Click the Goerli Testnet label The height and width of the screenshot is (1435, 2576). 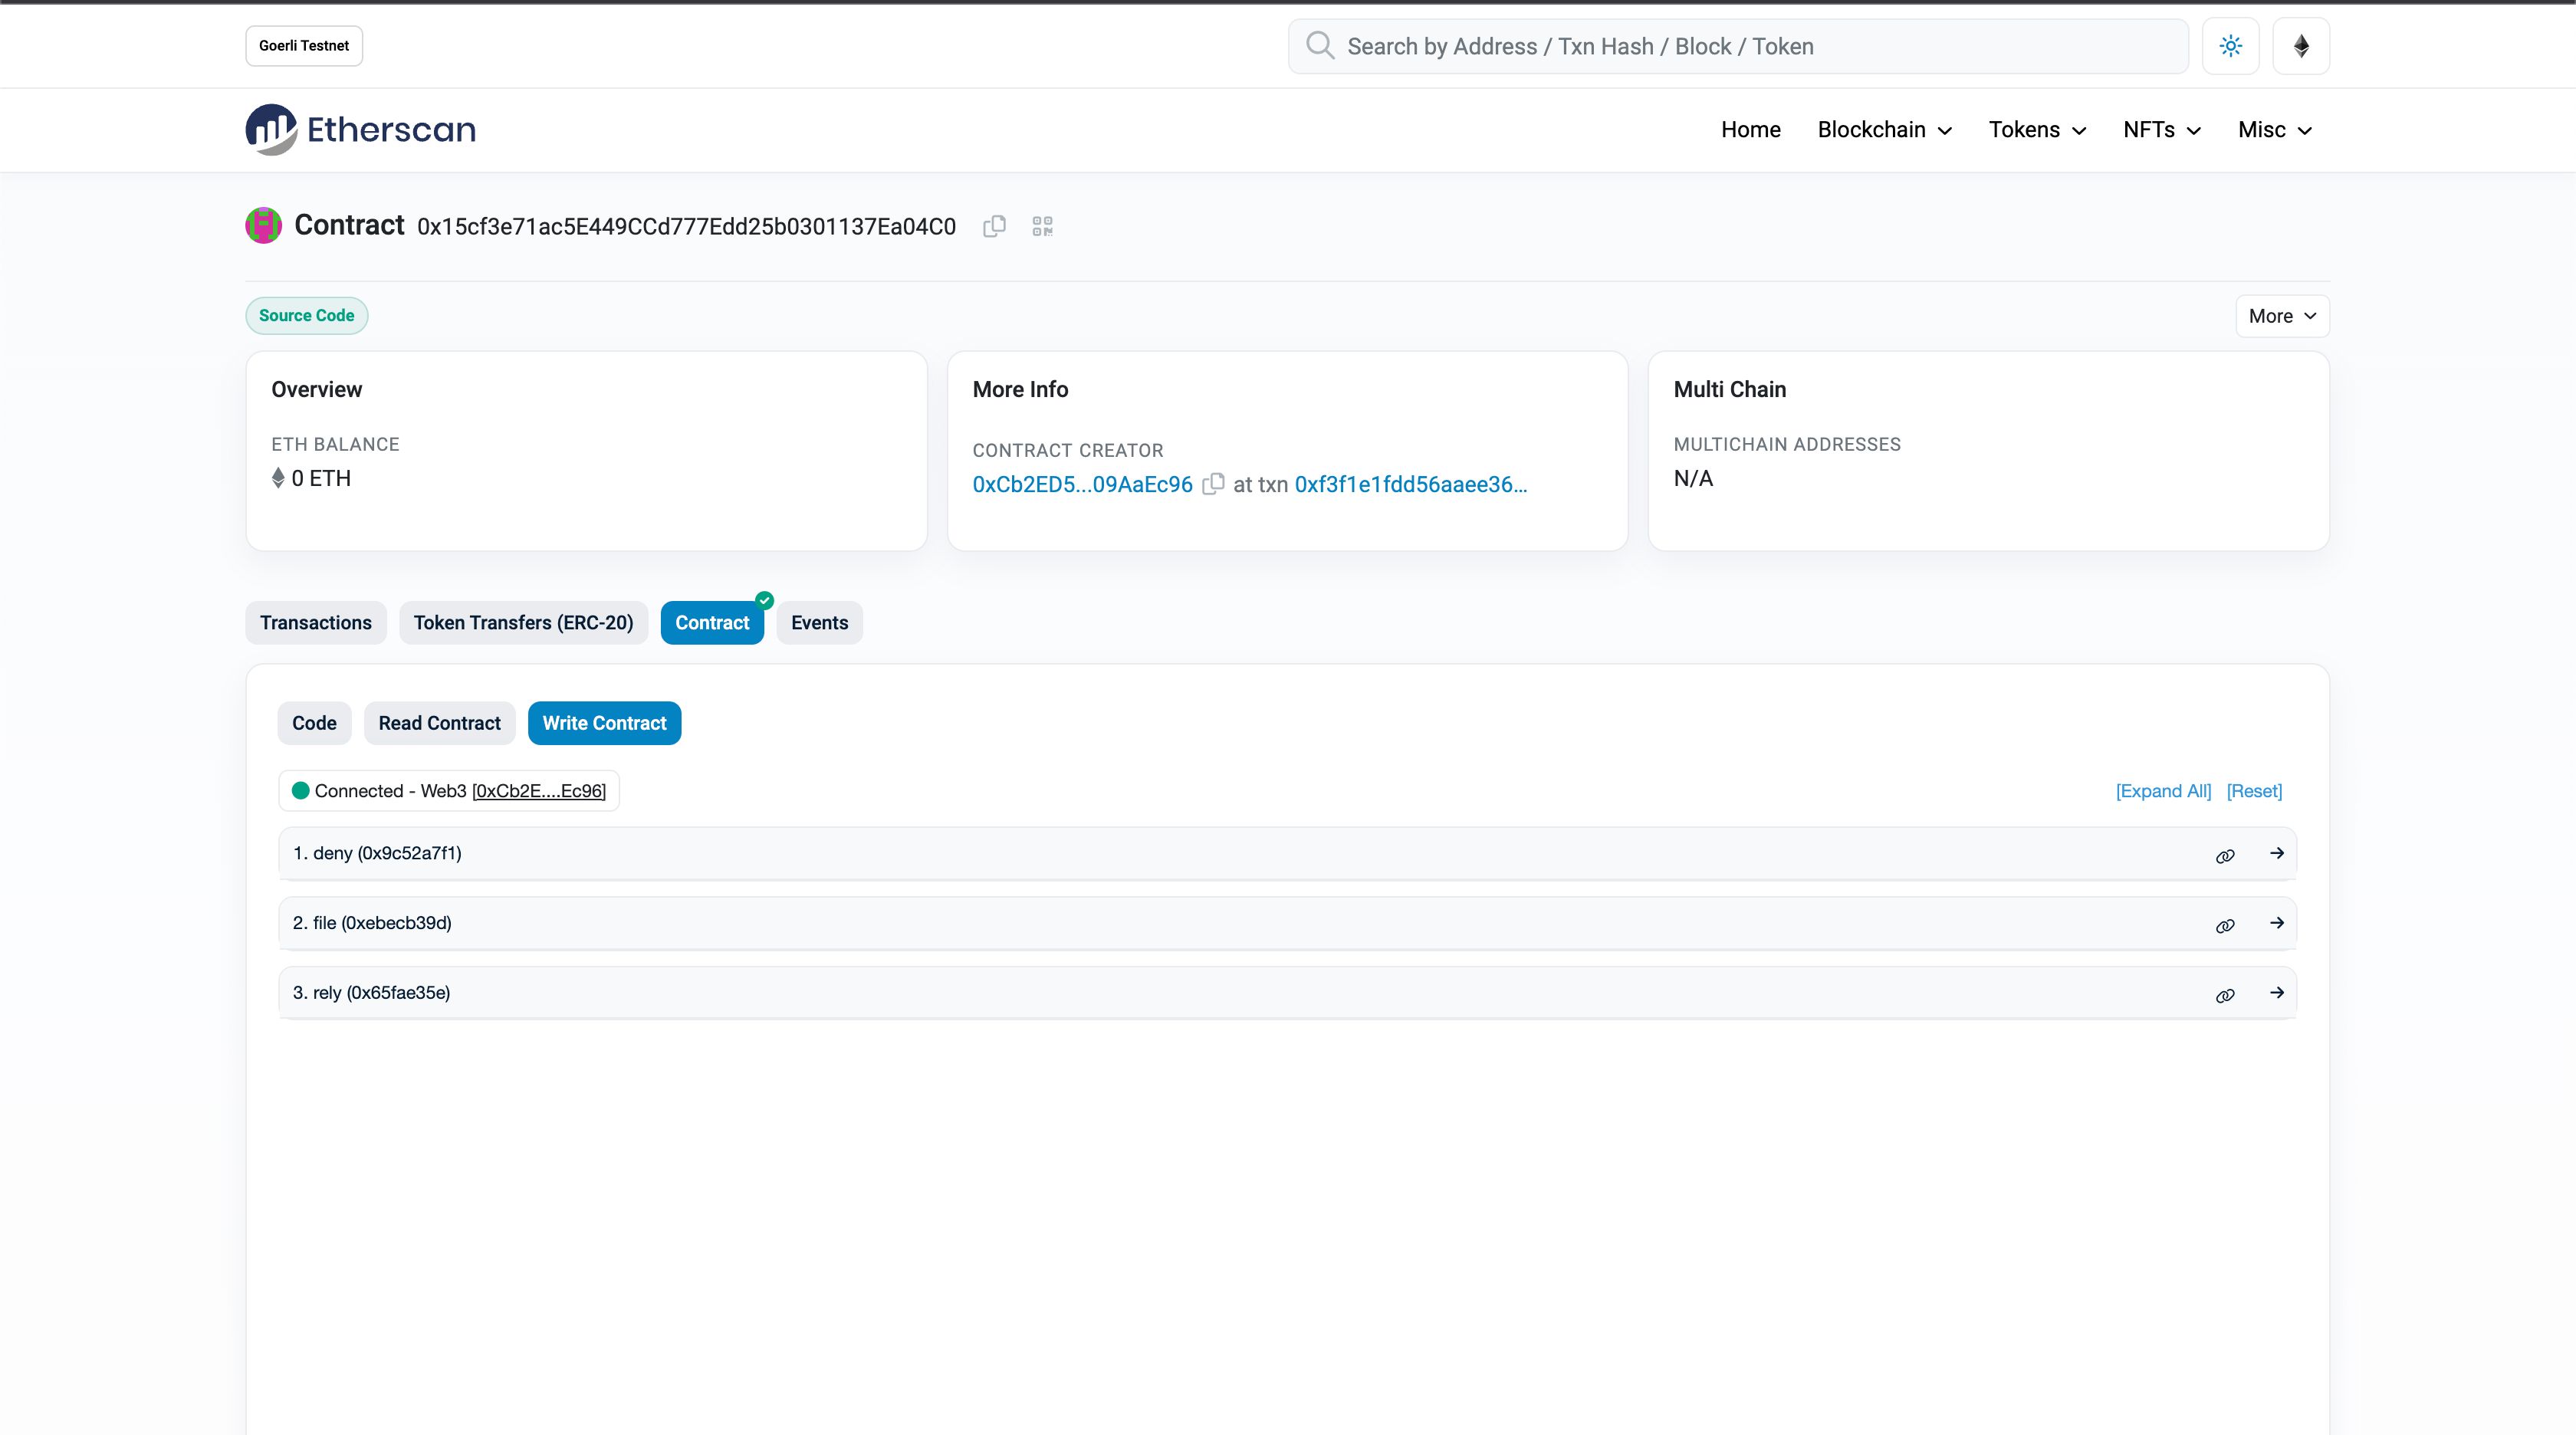304,44
